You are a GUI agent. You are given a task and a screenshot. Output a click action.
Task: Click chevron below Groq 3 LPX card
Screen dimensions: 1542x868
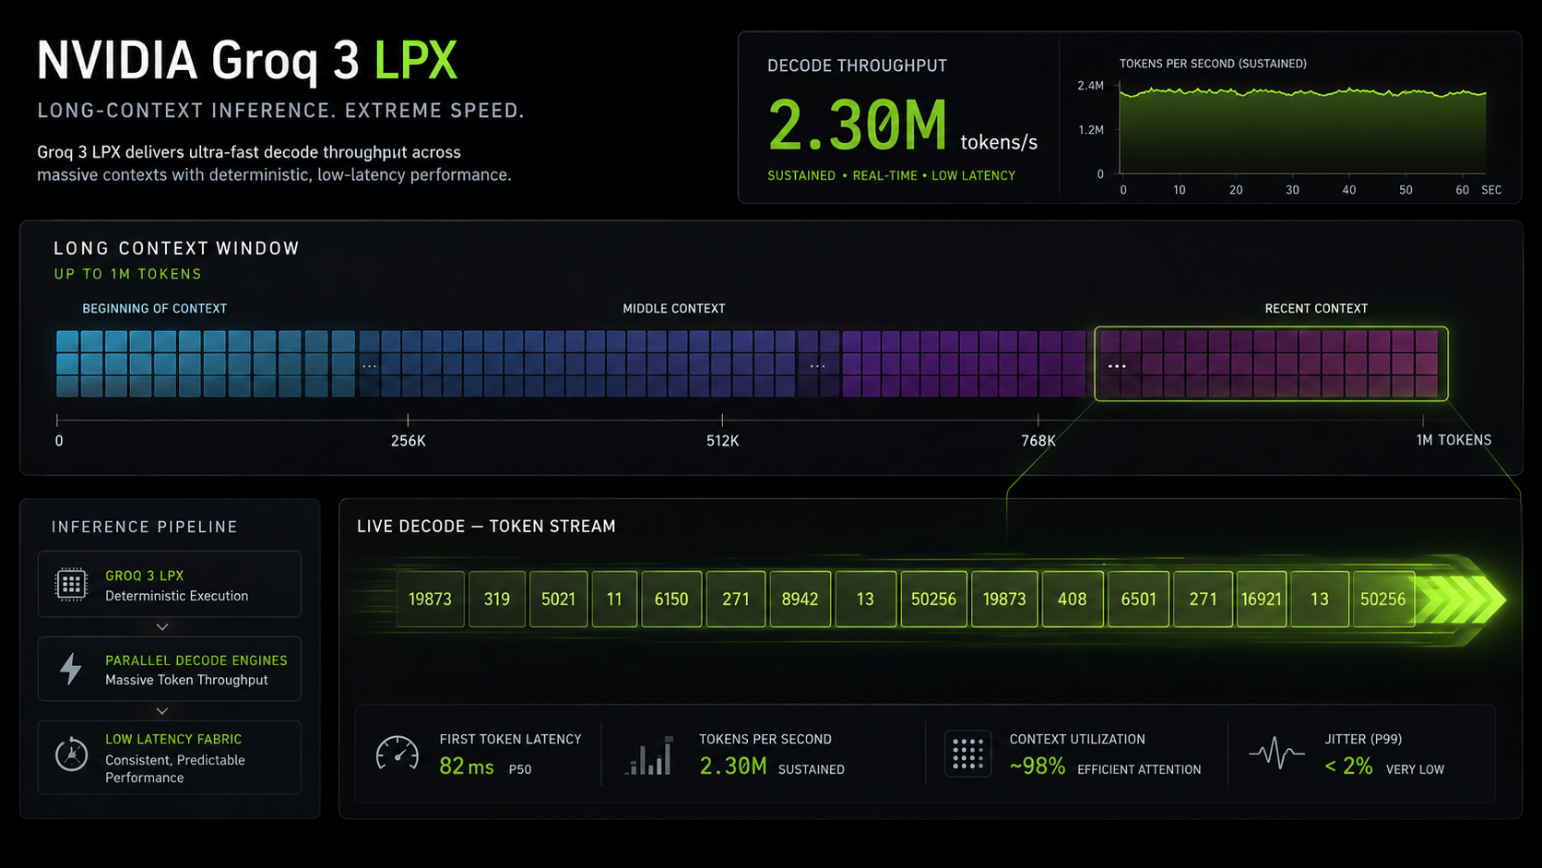coord(162,626)
